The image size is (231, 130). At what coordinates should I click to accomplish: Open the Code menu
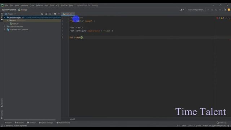pos(32,5)
